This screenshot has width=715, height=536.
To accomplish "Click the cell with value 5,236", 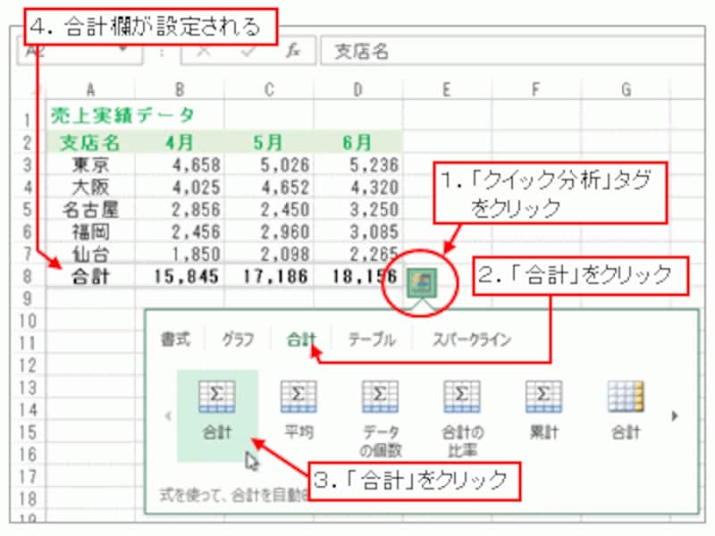I will coord(358,164).
